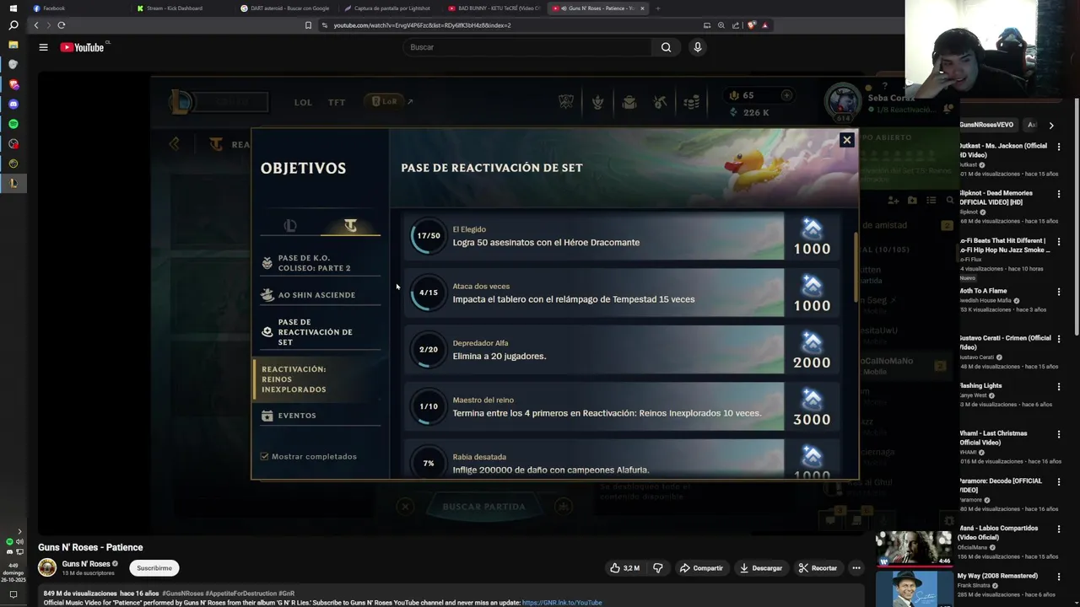Click El Elegido 17/50 progress ring

[429, 236]
